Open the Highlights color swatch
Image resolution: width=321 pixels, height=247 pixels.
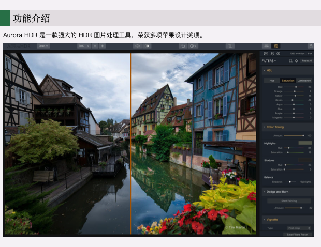(x=305, y=143)
